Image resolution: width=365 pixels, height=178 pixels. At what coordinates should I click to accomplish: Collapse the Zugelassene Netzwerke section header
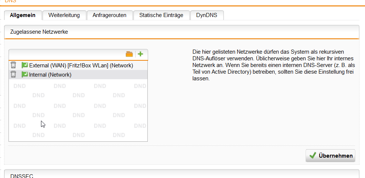click(x=181, y=32)
